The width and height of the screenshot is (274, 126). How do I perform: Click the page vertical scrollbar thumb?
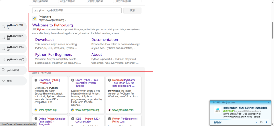coord(273,30)
